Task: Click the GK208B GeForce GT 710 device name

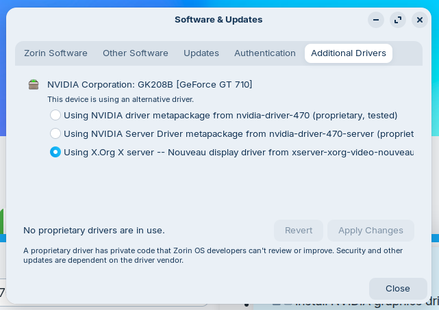Action: pyautogui.click(x=150, y=85)
